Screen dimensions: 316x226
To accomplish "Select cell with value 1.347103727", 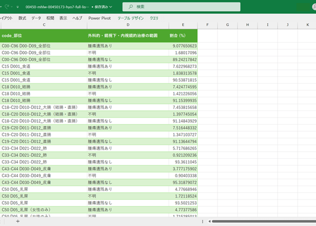I will 183,135.
